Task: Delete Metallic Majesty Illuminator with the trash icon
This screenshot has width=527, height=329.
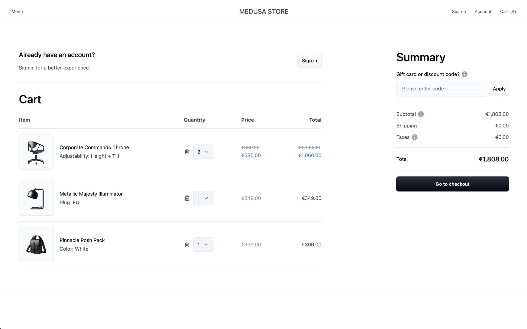Action: click(x=187, y=198)
